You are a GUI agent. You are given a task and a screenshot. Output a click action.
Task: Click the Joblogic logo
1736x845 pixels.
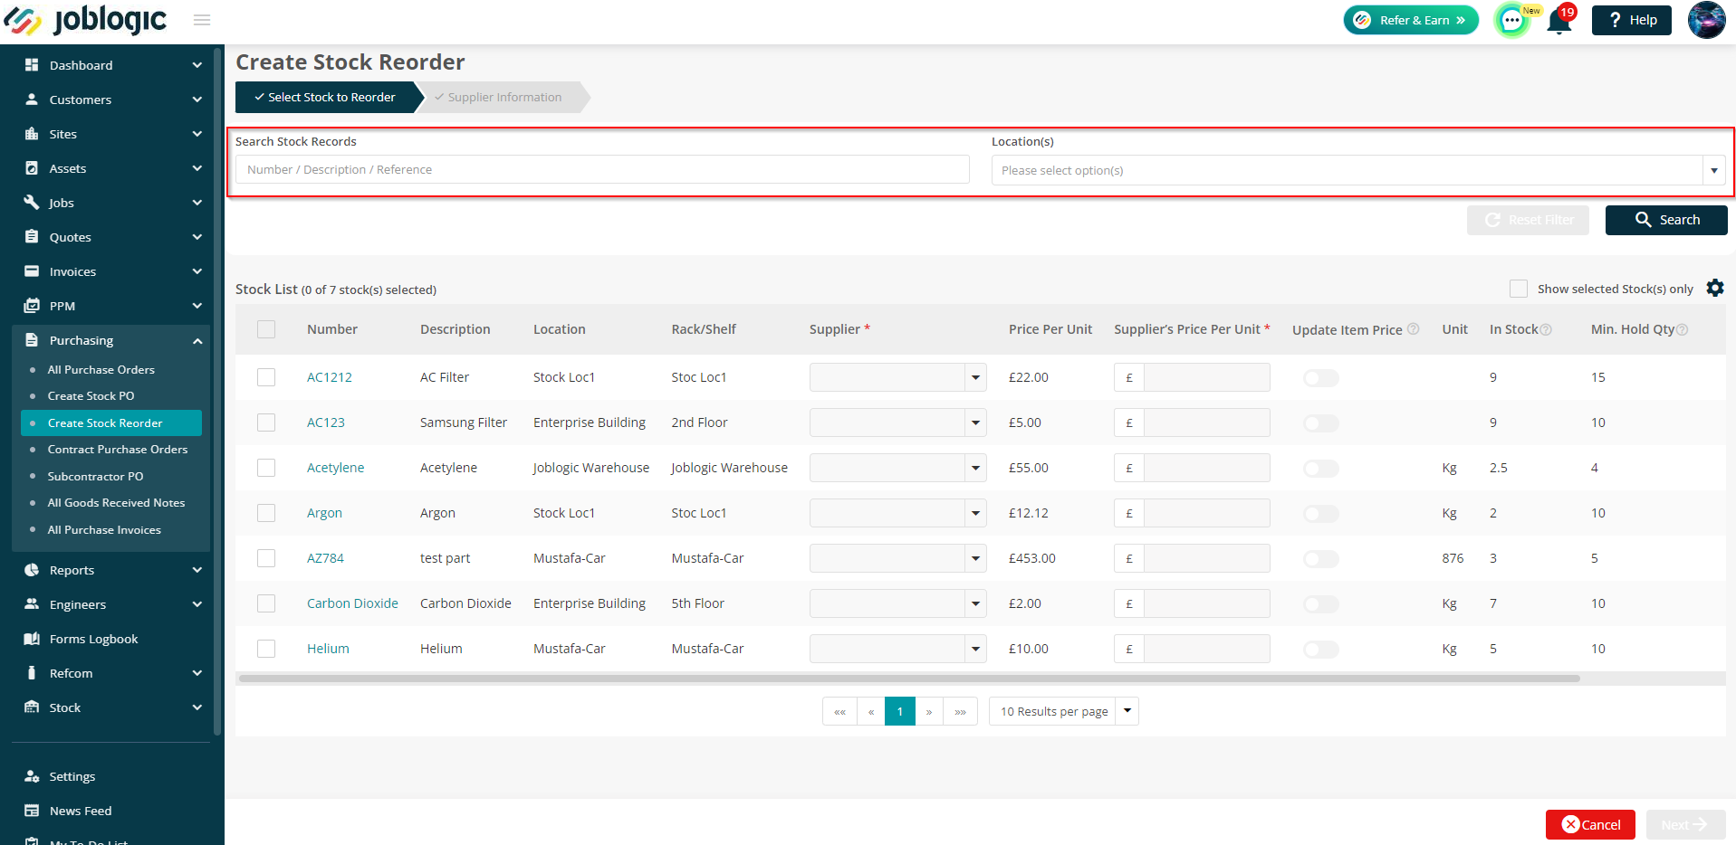pyautogui.click(x=86, y=20)
